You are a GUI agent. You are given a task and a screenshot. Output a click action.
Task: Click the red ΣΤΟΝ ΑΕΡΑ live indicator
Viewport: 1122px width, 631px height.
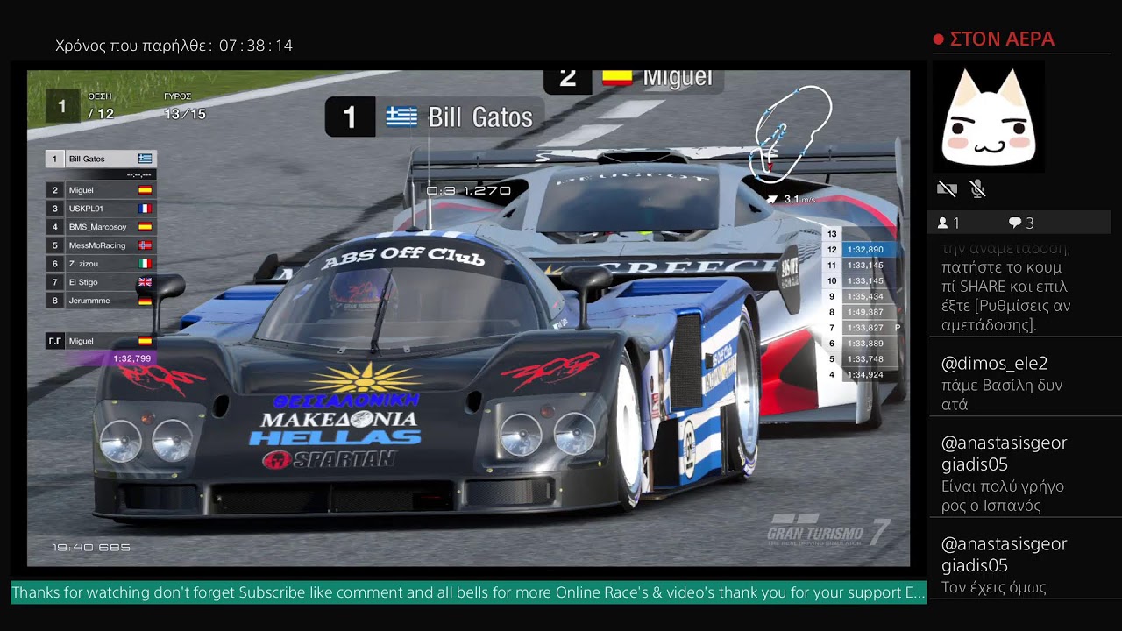tap(993, 39)
